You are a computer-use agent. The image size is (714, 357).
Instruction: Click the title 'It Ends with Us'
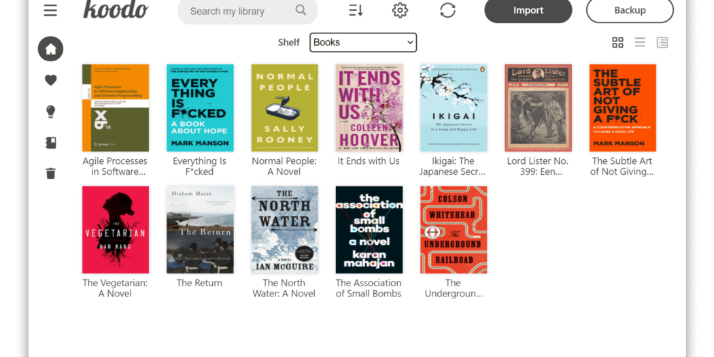(369, 161)
